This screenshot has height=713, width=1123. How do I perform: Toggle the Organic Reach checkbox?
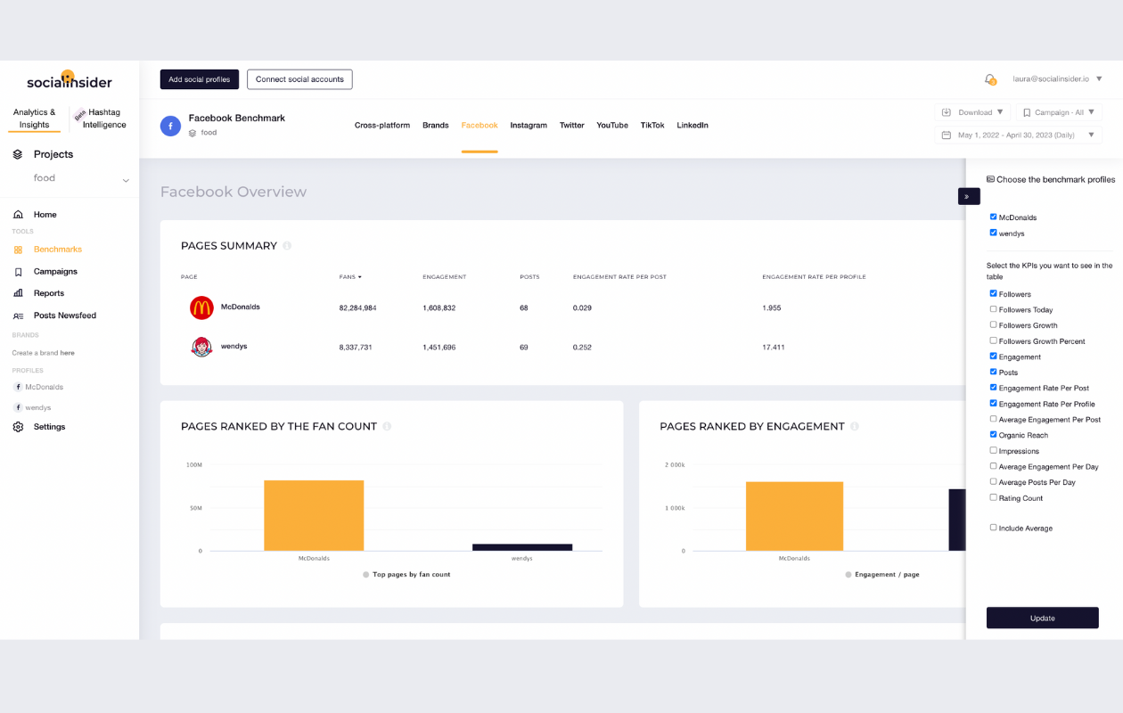pyautogui.click(x=993, y=434)
